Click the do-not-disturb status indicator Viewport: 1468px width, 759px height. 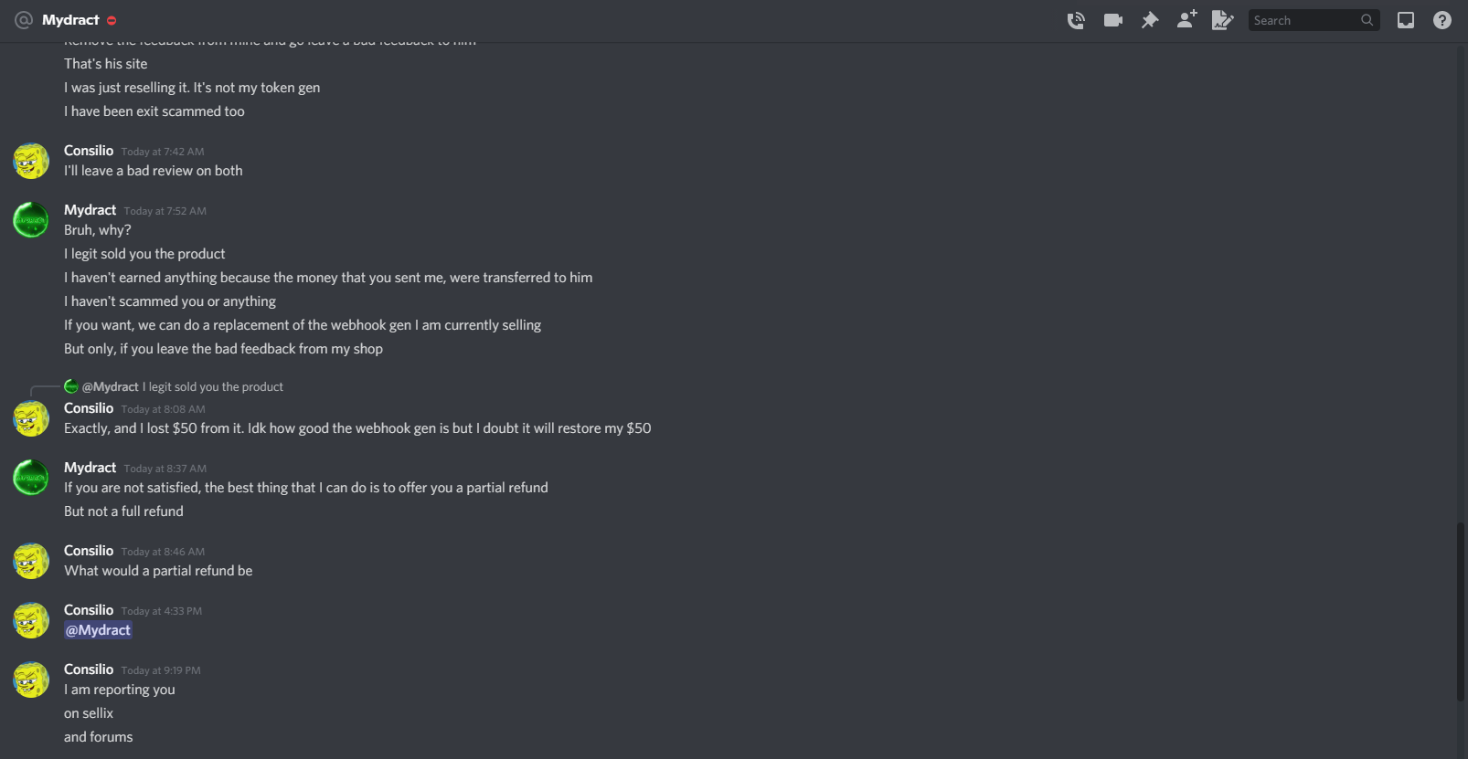coord(112,20)
